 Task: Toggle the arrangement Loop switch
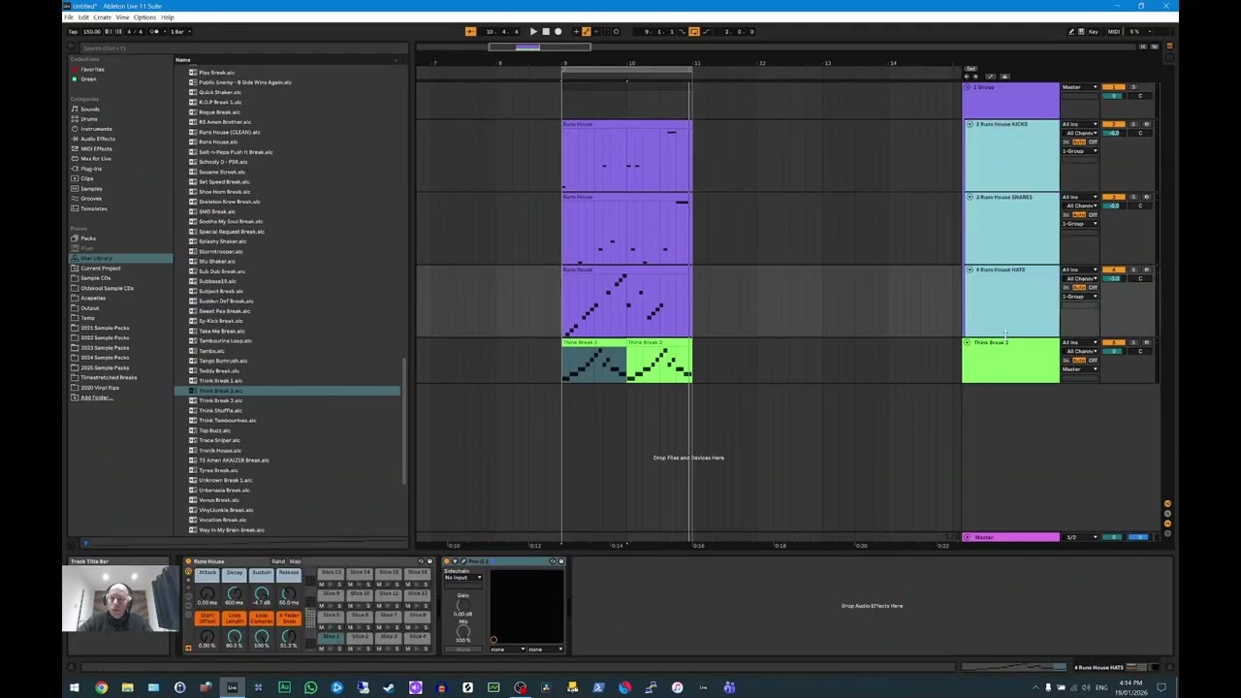693,31
